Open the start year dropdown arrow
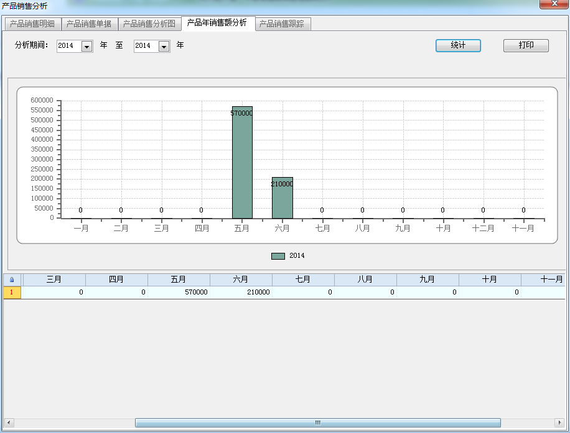570x433 pixels. pos(86,47)
